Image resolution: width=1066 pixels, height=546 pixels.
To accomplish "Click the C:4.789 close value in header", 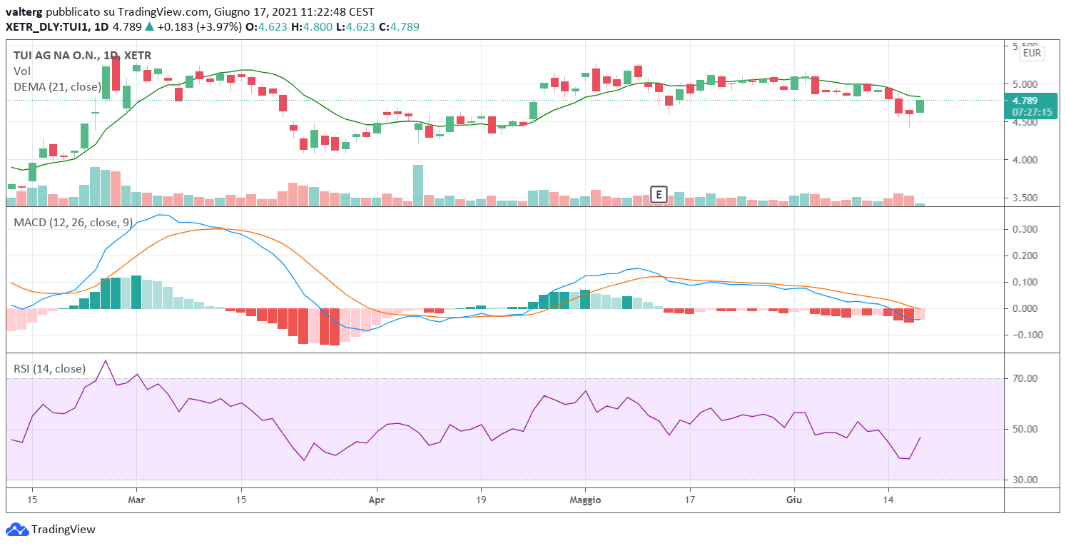I will coord(397,27).
